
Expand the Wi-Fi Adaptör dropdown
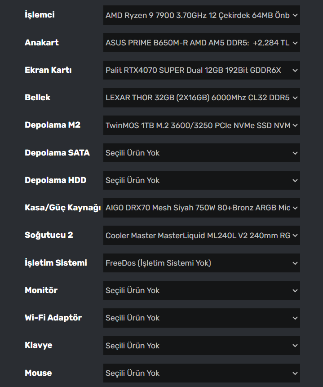pos(201,318)
